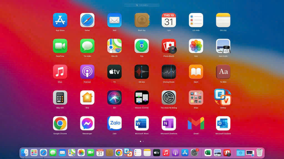The image size is (284, 159).
Task: Open Reminders from the Dock
Action: pos(138,153)
